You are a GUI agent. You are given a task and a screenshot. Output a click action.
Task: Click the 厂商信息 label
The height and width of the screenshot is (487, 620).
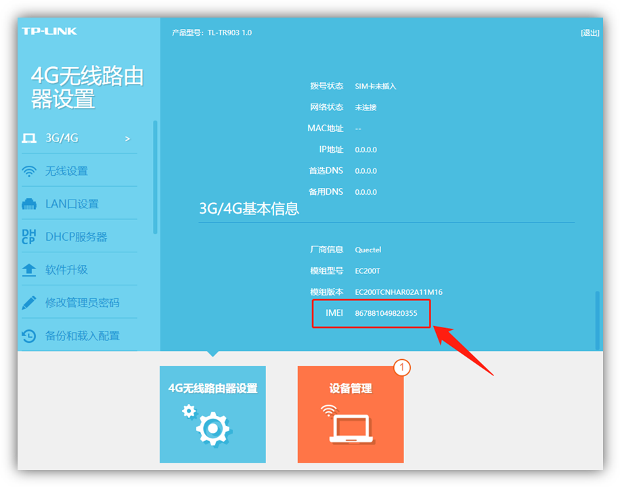point(327,250)
